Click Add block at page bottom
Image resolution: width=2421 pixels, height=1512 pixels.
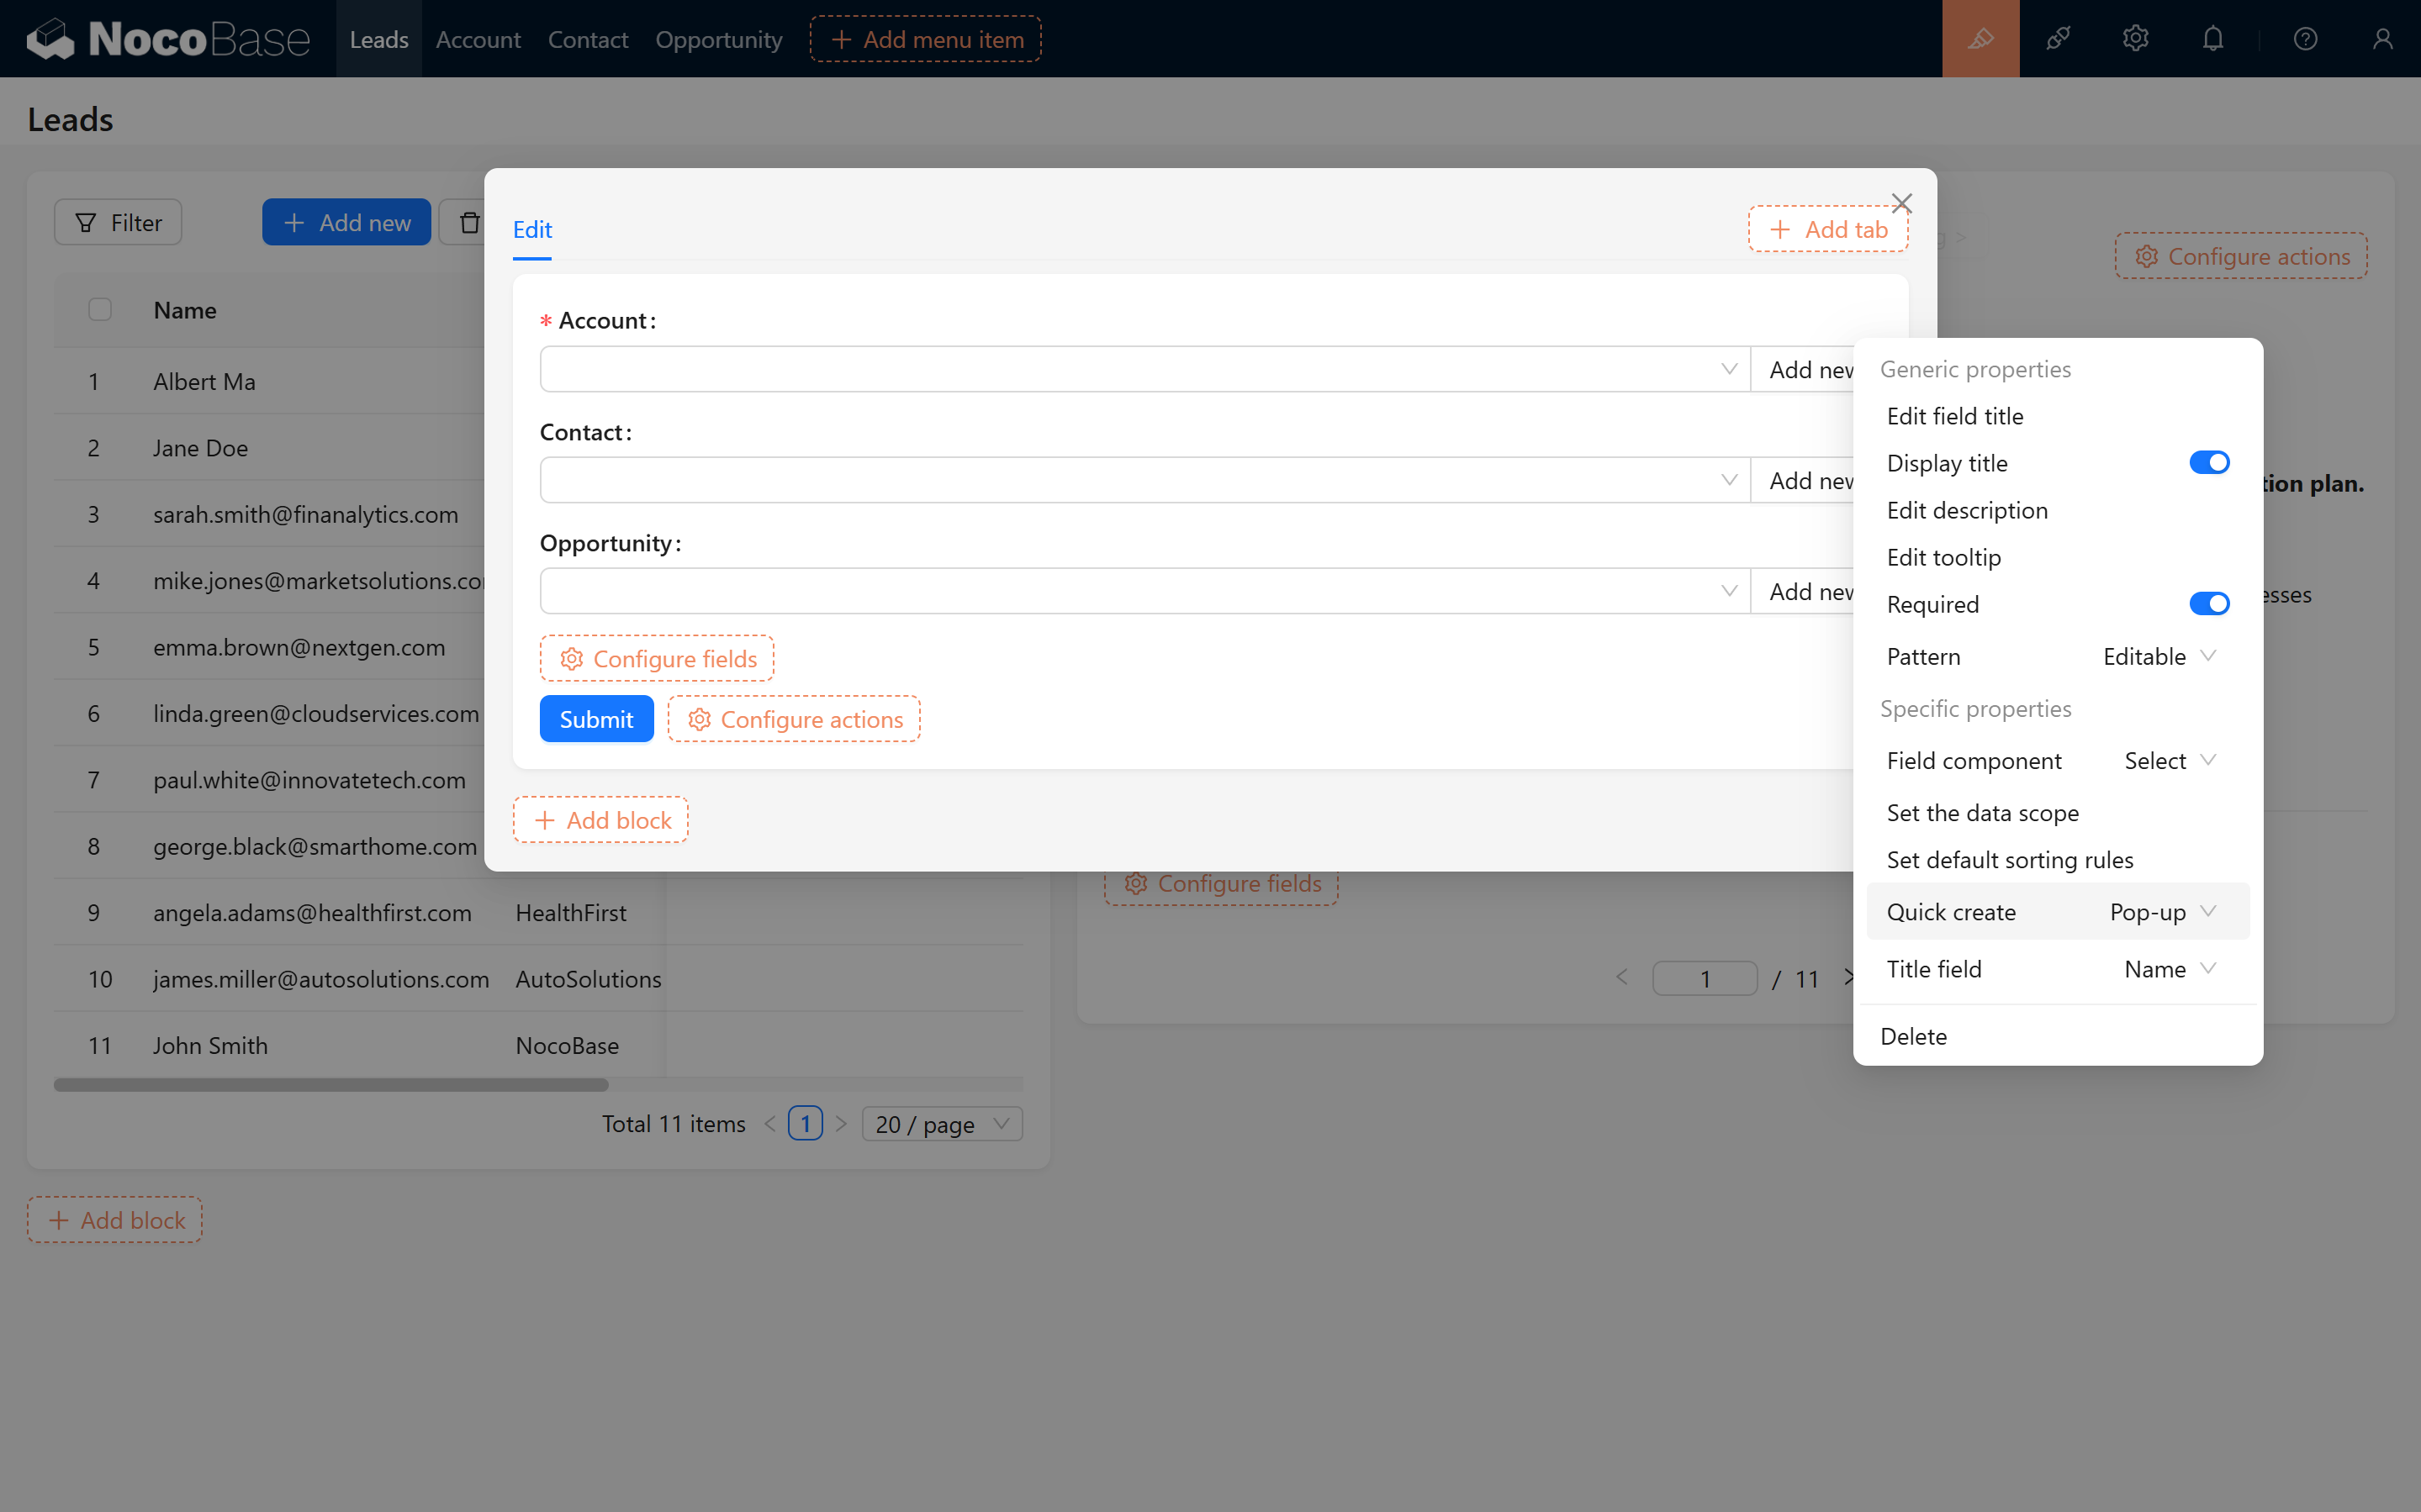click(x=114, y=1220)
